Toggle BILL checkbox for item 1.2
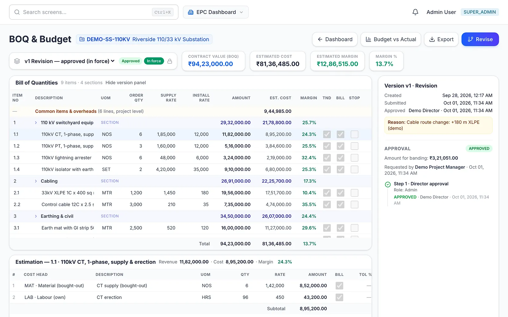The image size is (508, 317). click(340, 146)
